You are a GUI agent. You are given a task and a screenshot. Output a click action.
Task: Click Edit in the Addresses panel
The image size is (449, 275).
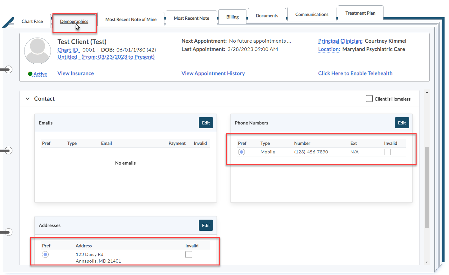pyautogui.click(x=206, y=225)
